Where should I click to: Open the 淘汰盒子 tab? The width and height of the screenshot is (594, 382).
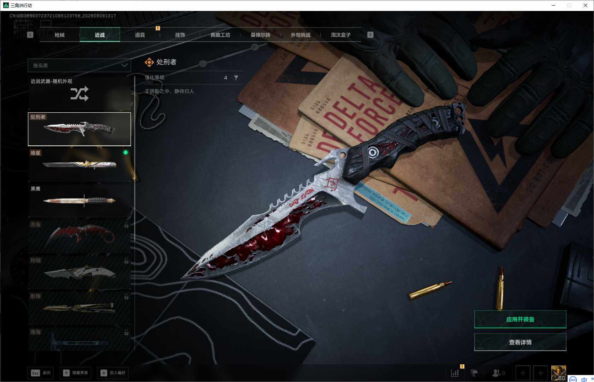pyautogui.click(x=341, y=35)
